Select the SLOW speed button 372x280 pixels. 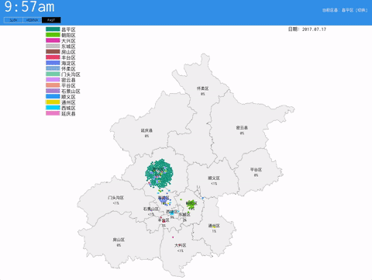point(13,20)
